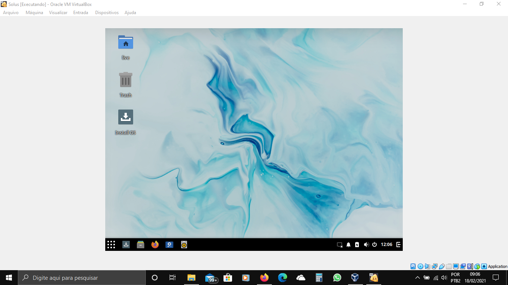Click the VirtualBox shared folders indicator
Image resolution: width=508 pixels, height=285 pixels.
tap(449, 266)
